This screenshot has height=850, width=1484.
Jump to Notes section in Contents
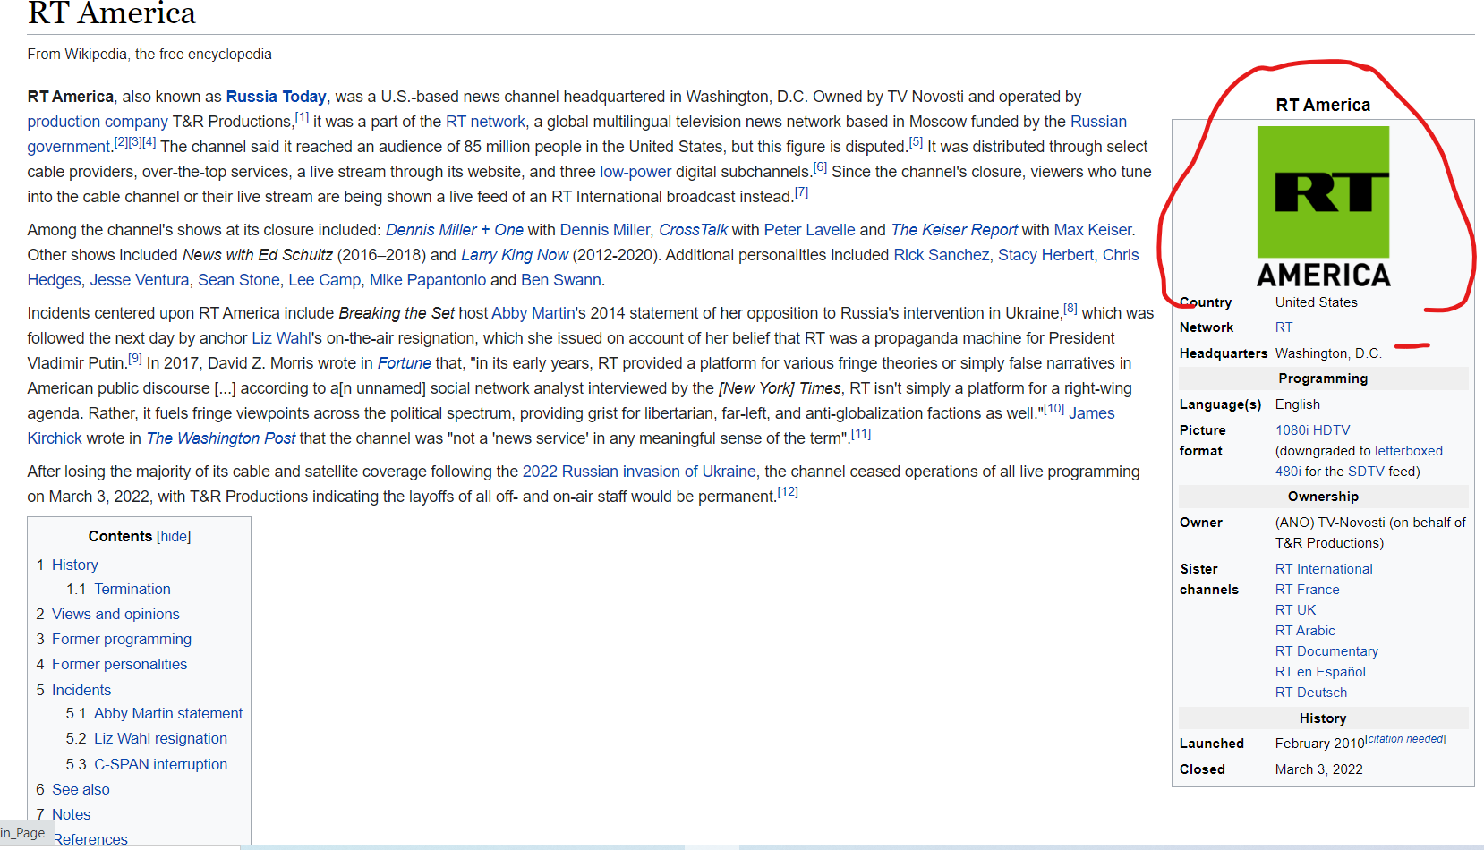point(72,814)
